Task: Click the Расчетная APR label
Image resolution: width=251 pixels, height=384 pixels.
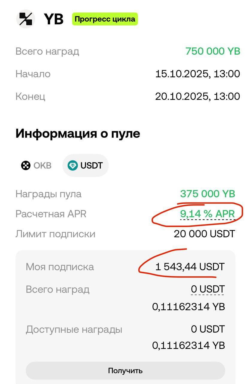Action: click(x=51, y=214)
